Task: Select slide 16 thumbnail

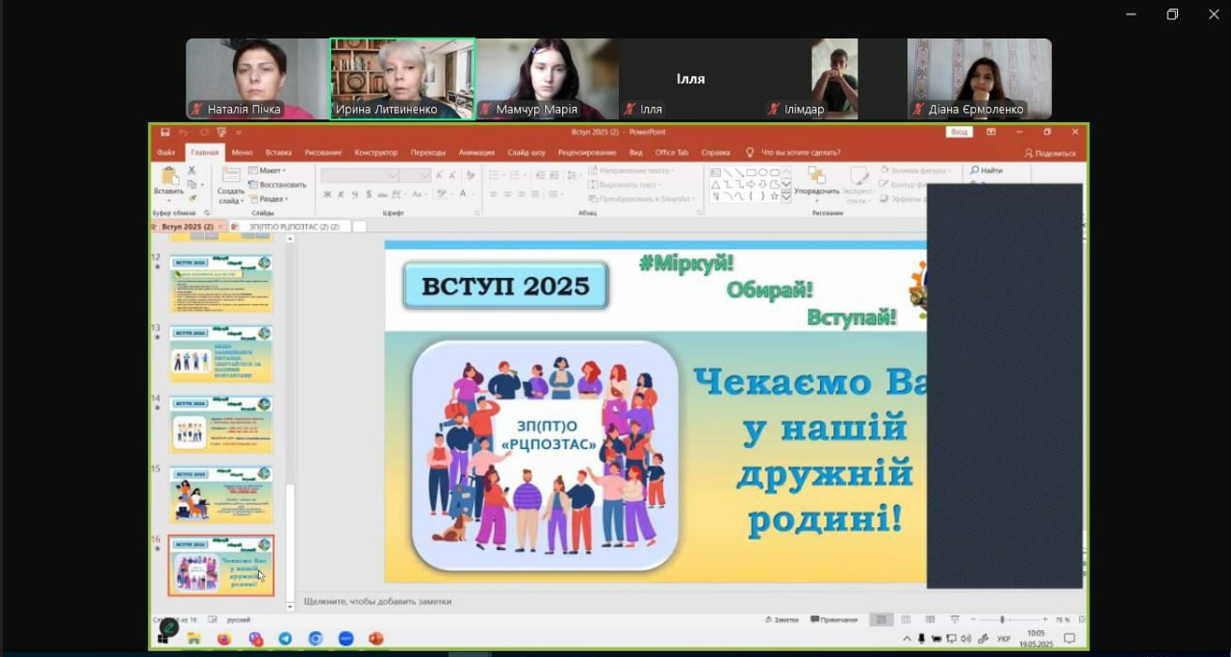Action: (x=221, y=566)
